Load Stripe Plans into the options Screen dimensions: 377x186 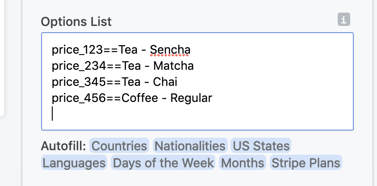[x=306, y=163]
